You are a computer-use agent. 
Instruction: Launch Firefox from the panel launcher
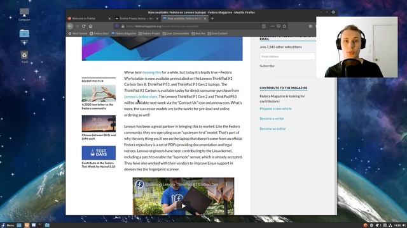pyautogui.click(x=27, y=225)
